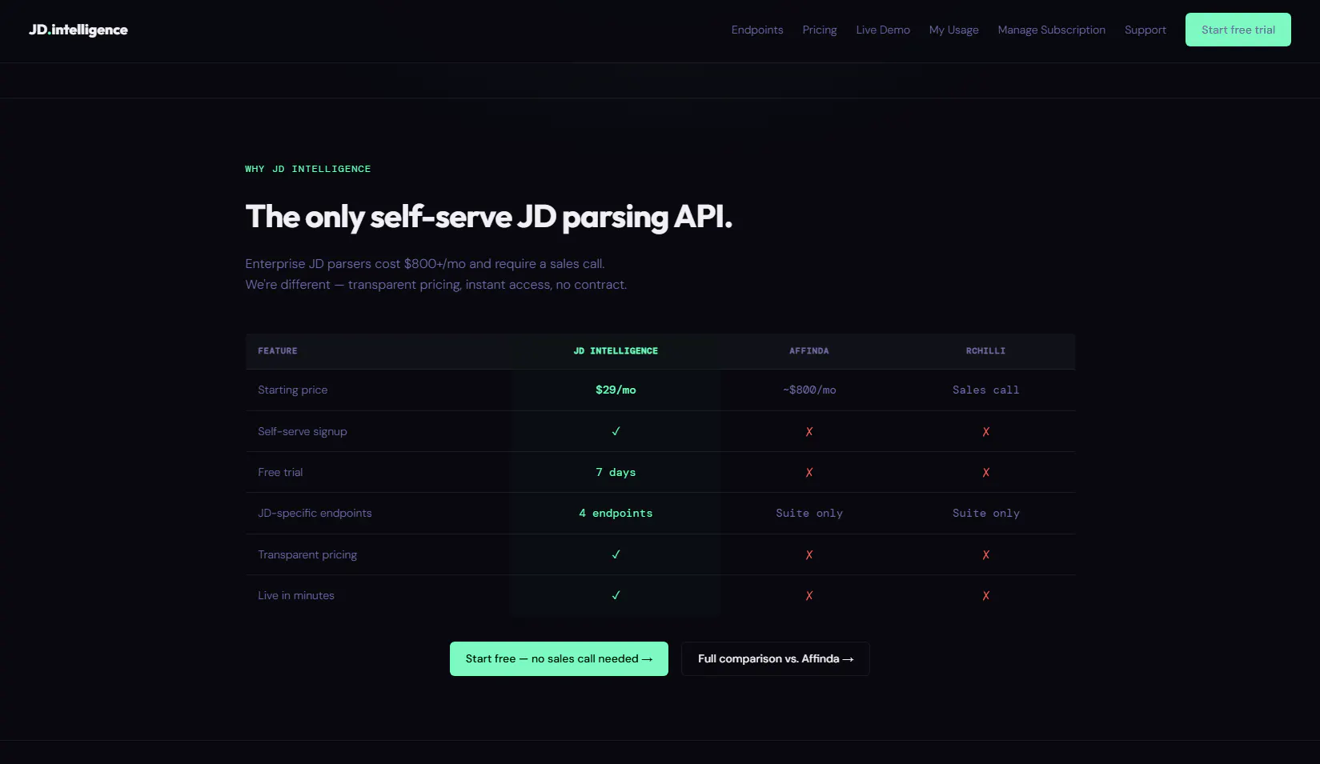
Task: Click Affinda's red X in Live in minutes row
Action: click(x=809, y=595)
